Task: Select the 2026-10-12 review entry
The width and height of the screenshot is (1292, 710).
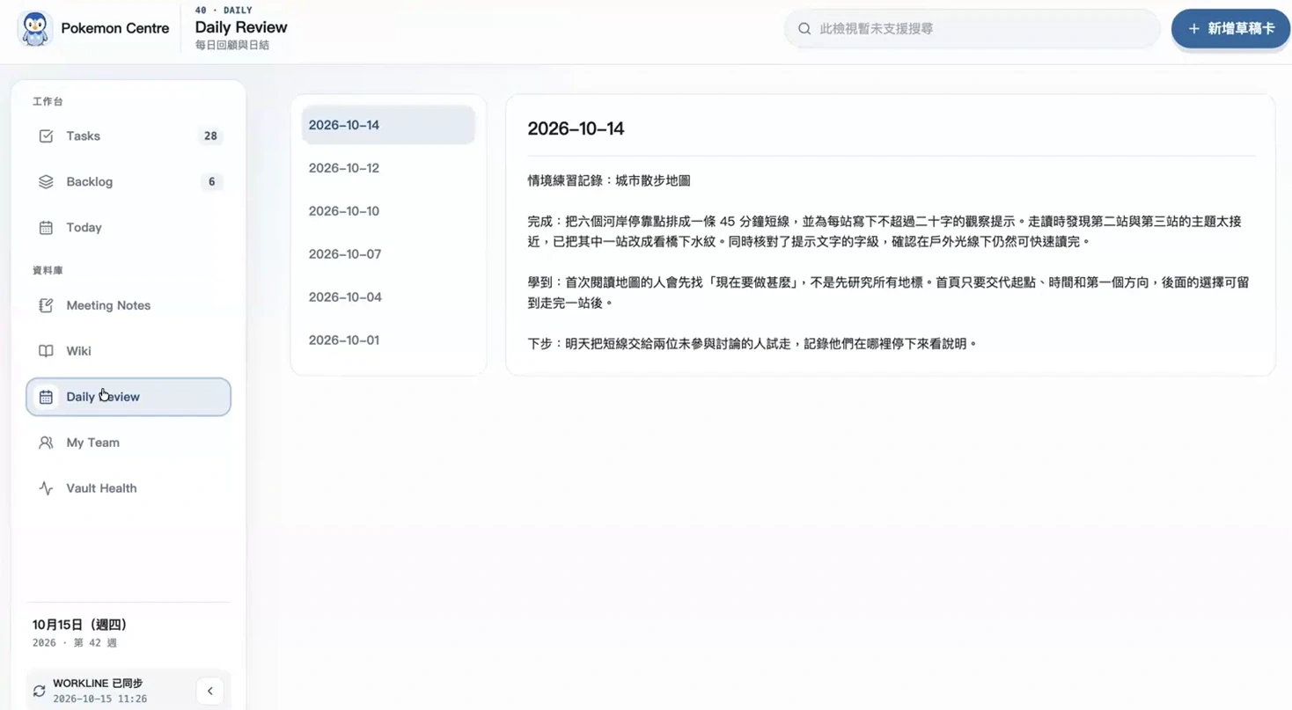Action: (388, 168)
